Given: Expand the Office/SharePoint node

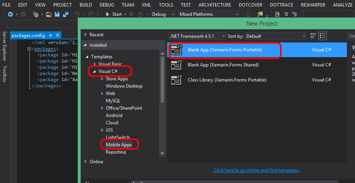Looking at the screenshot, I should pos(102,108).
